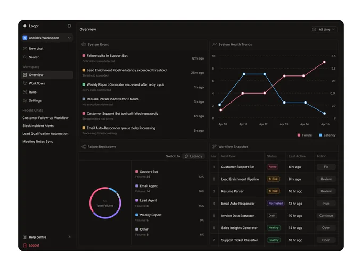Click the Workflows sidebar icon

pos(25,83)
